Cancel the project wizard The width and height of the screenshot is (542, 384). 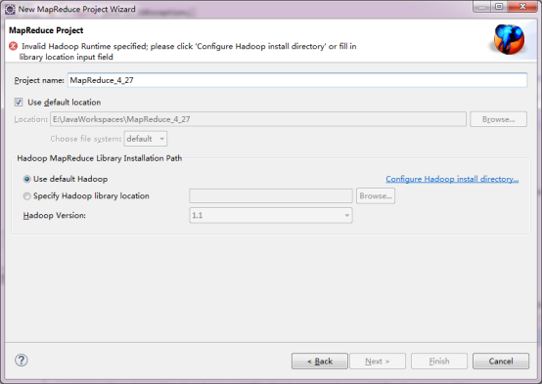coord(501,362)
